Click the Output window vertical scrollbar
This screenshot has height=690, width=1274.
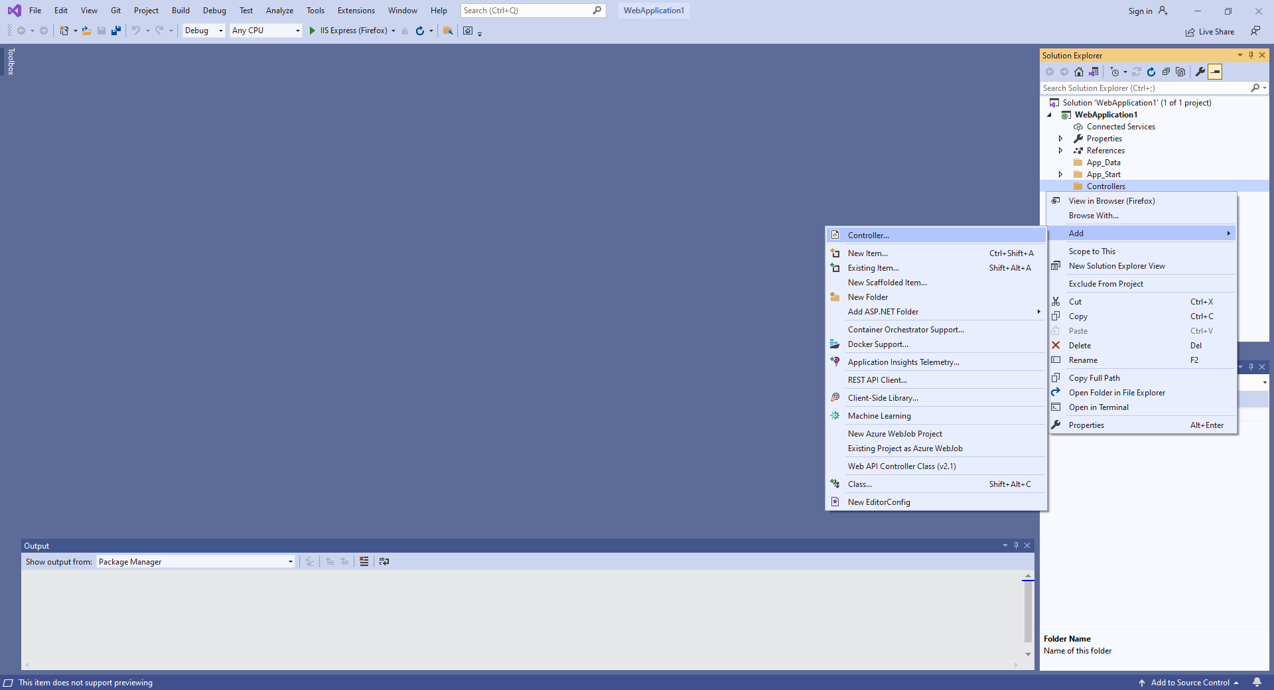[1028, 610]
